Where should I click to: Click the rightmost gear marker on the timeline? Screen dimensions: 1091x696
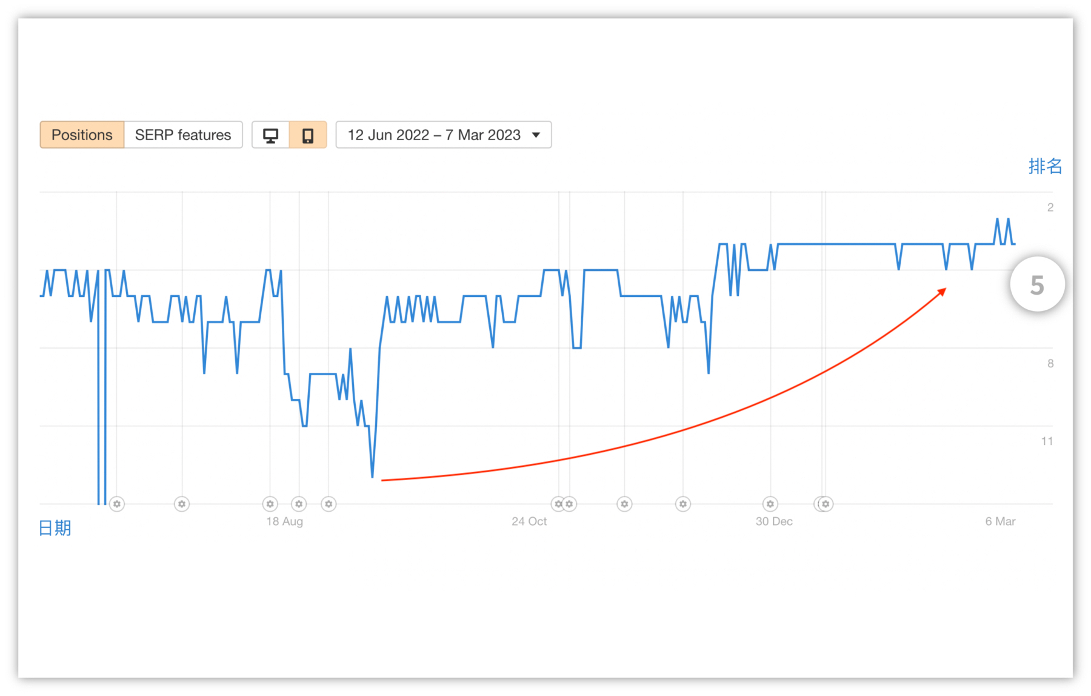[826, 504]
